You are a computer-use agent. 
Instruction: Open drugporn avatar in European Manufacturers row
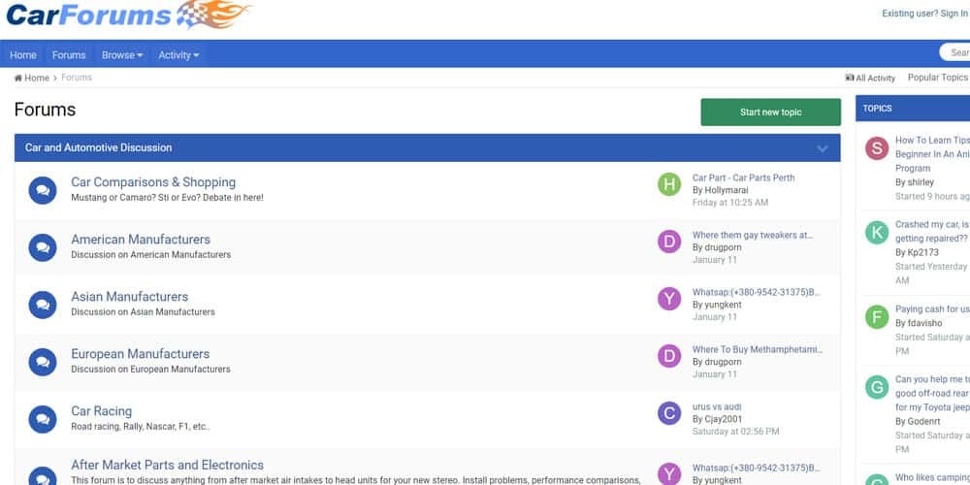click(x=669, y=356)
